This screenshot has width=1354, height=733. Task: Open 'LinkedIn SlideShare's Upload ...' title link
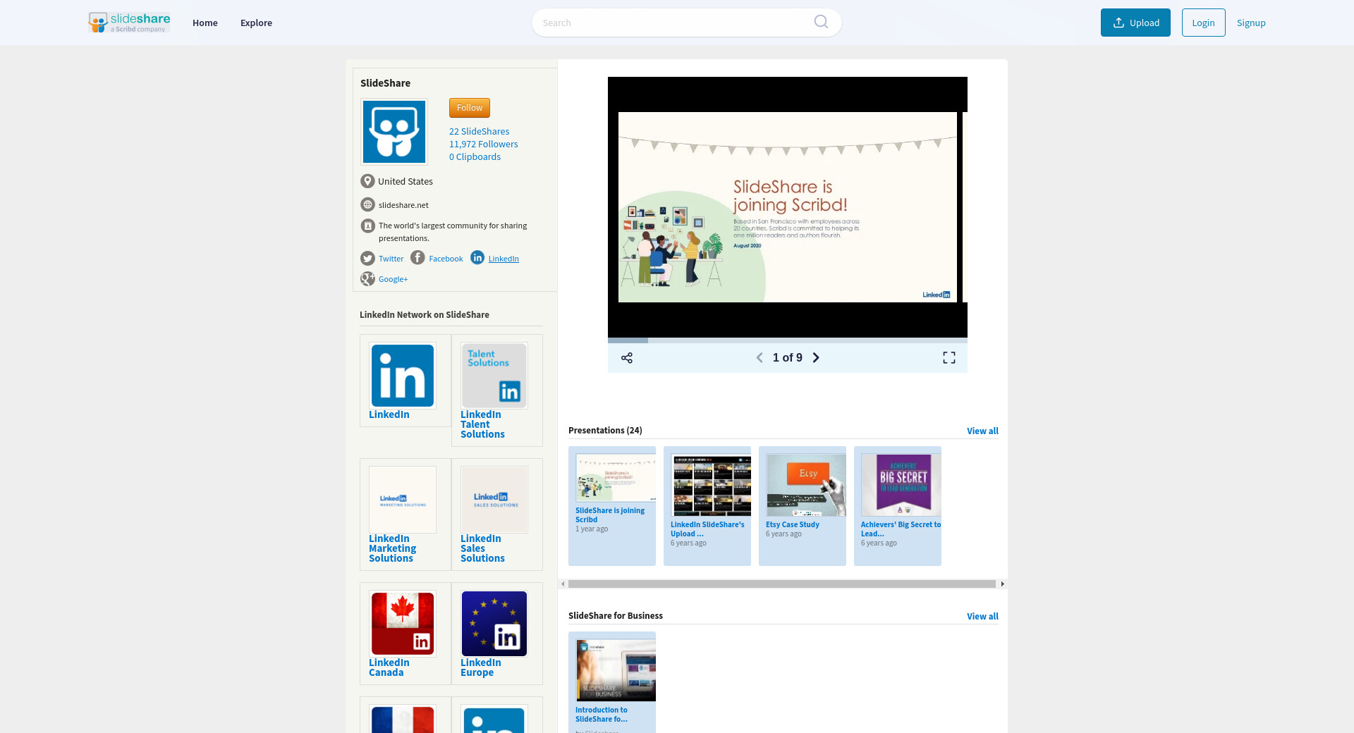coord(707,529)
